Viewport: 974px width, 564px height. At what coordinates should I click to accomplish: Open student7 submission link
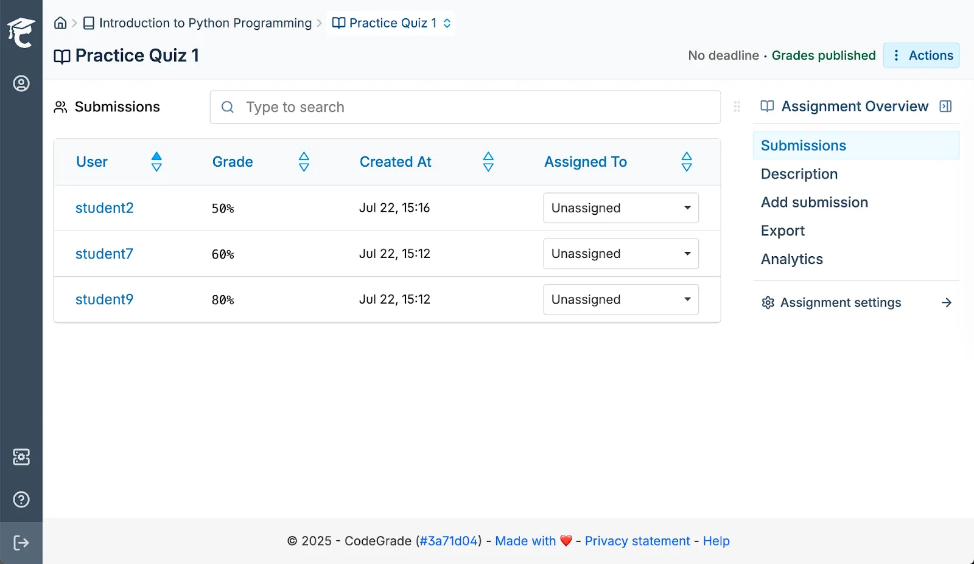104,254
